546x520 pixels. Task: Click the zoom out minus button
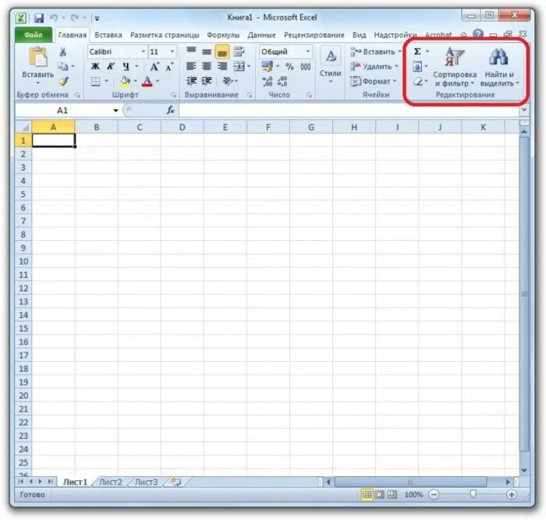(434, 494)
